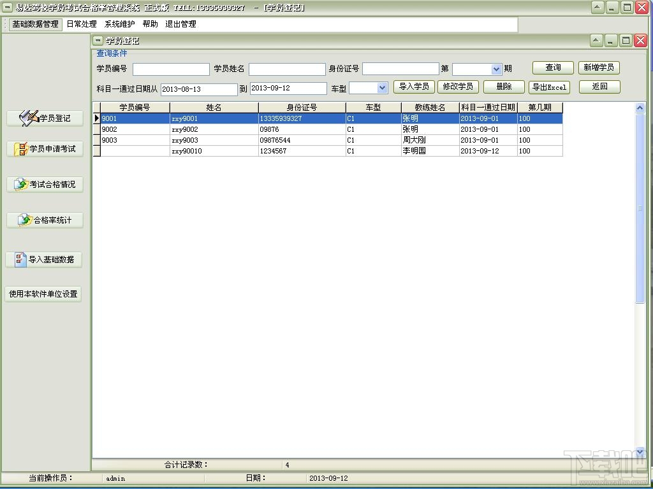Click the 导出Excel button
653x489 pixels.
coord(549,87)
